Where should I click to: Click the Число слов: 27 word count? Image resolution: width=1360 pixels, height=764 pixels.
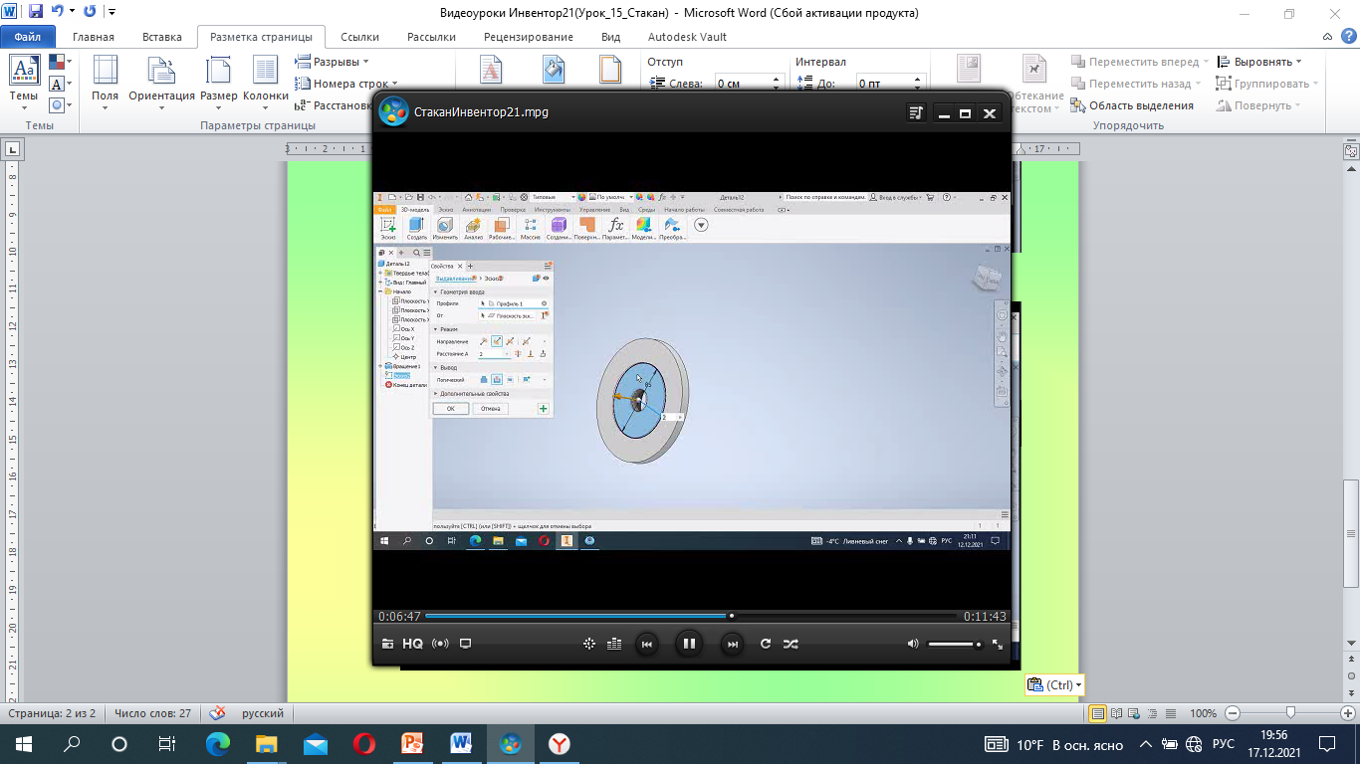pyautogui.click(x=152, y=713)
